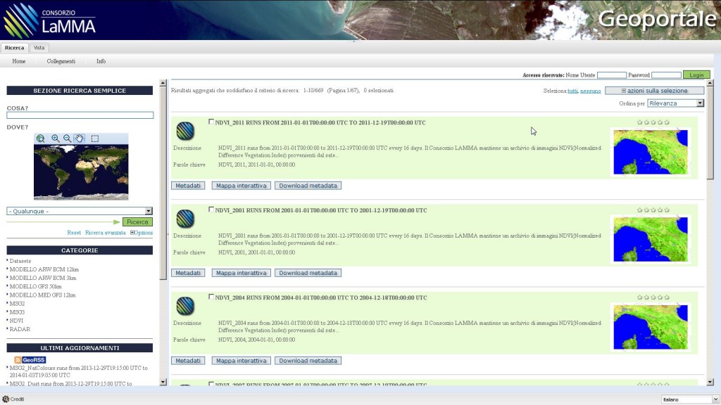
Task: Check the NDVI_2001 result checkbox
Action: (211, 209)
